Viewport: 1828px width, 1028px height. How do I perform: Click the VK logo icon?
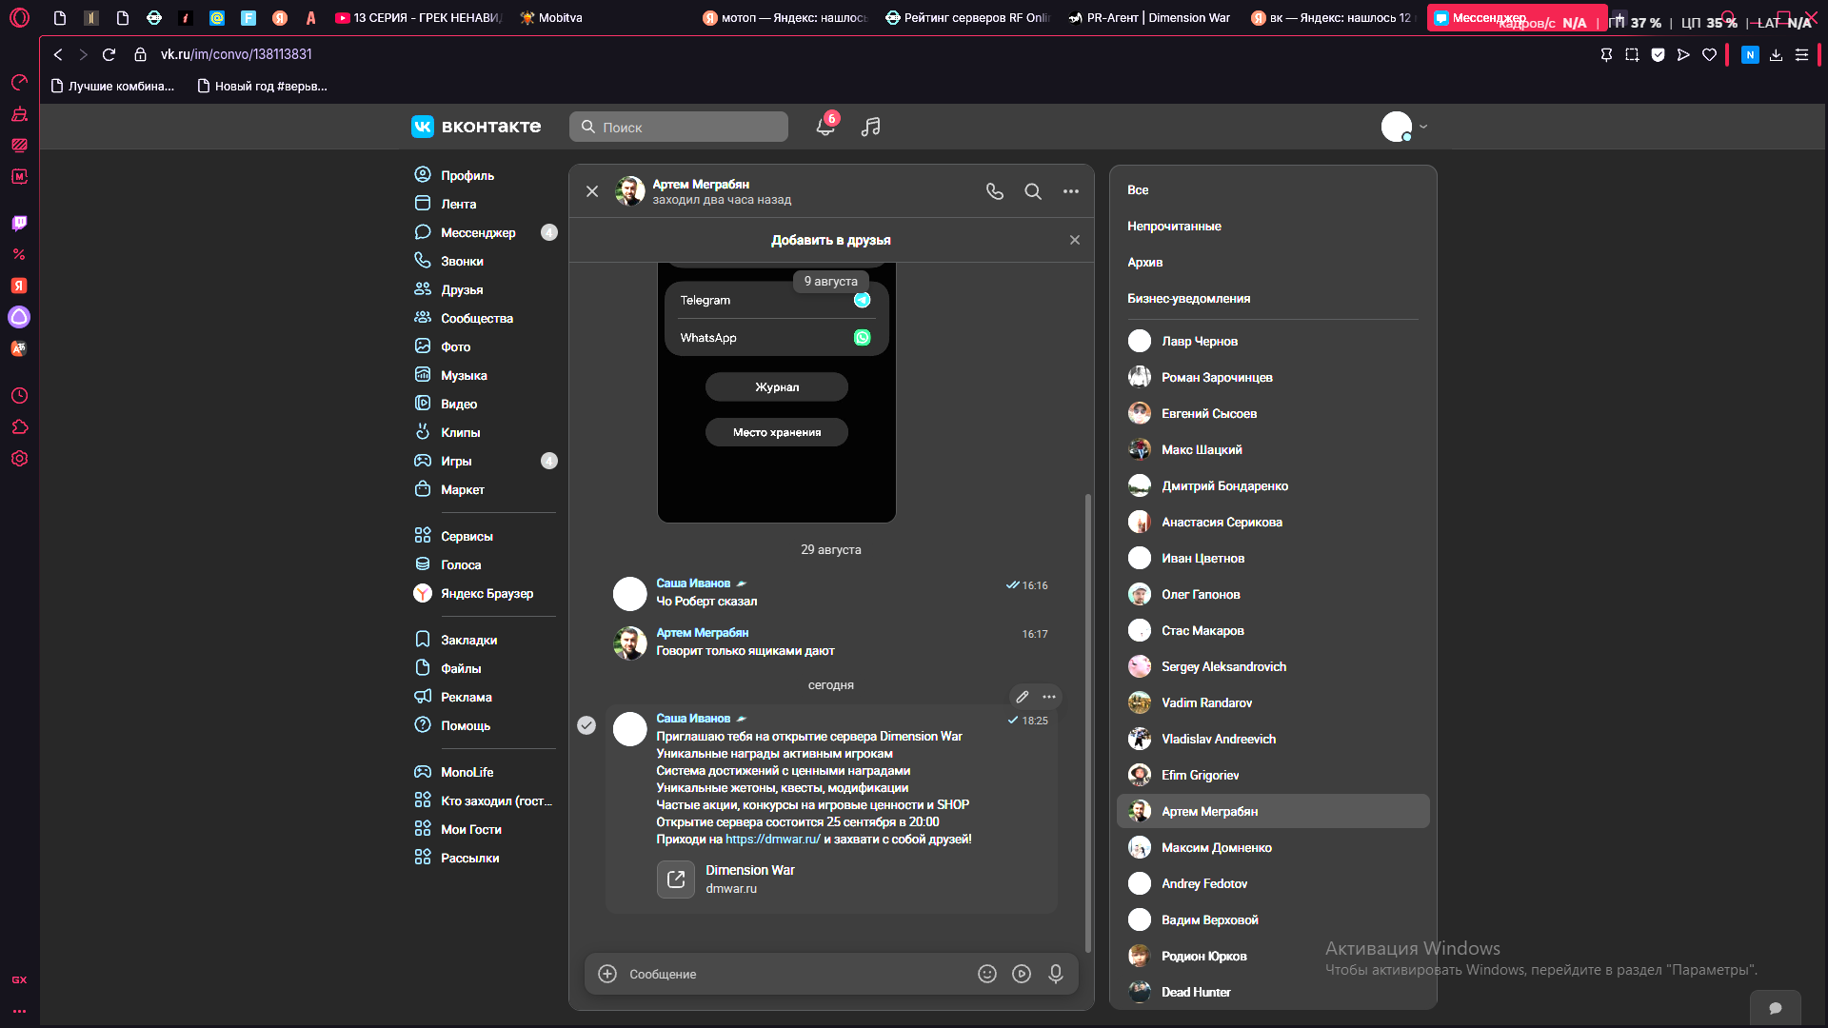(423, 127)
